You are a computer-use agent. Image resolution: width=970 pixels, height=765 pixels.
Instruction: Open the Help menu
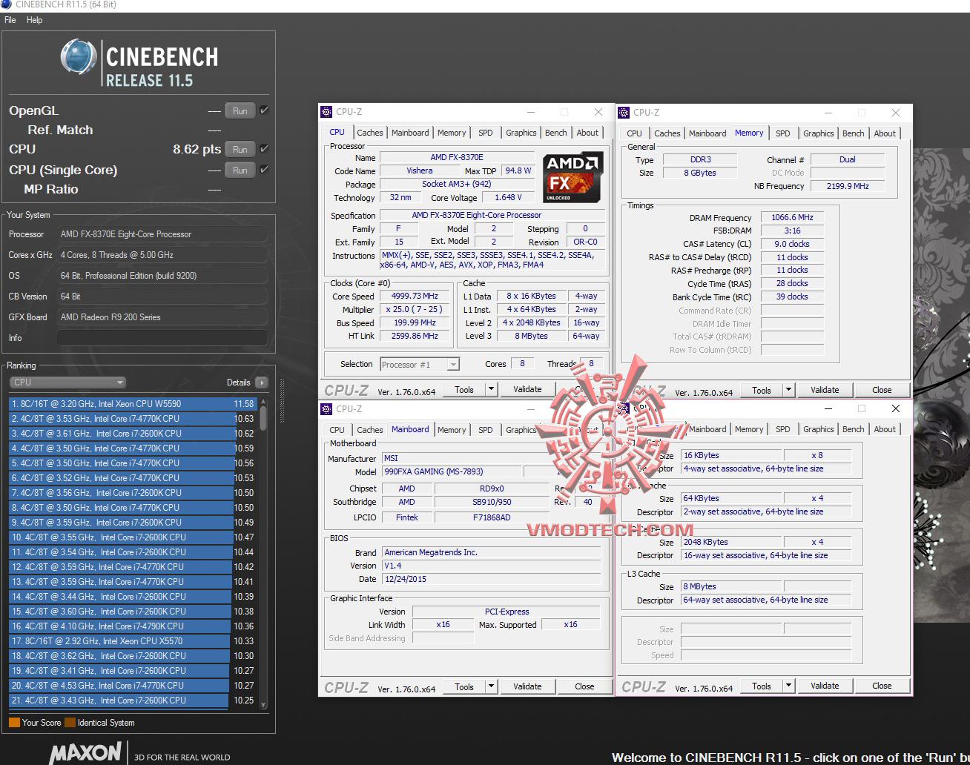click(34, 20)
